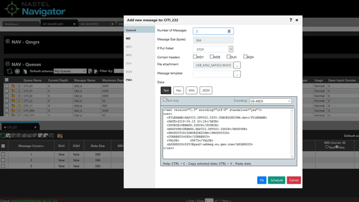
Task: Select the General section in dialog sidebar
Action: coord(139,30)
